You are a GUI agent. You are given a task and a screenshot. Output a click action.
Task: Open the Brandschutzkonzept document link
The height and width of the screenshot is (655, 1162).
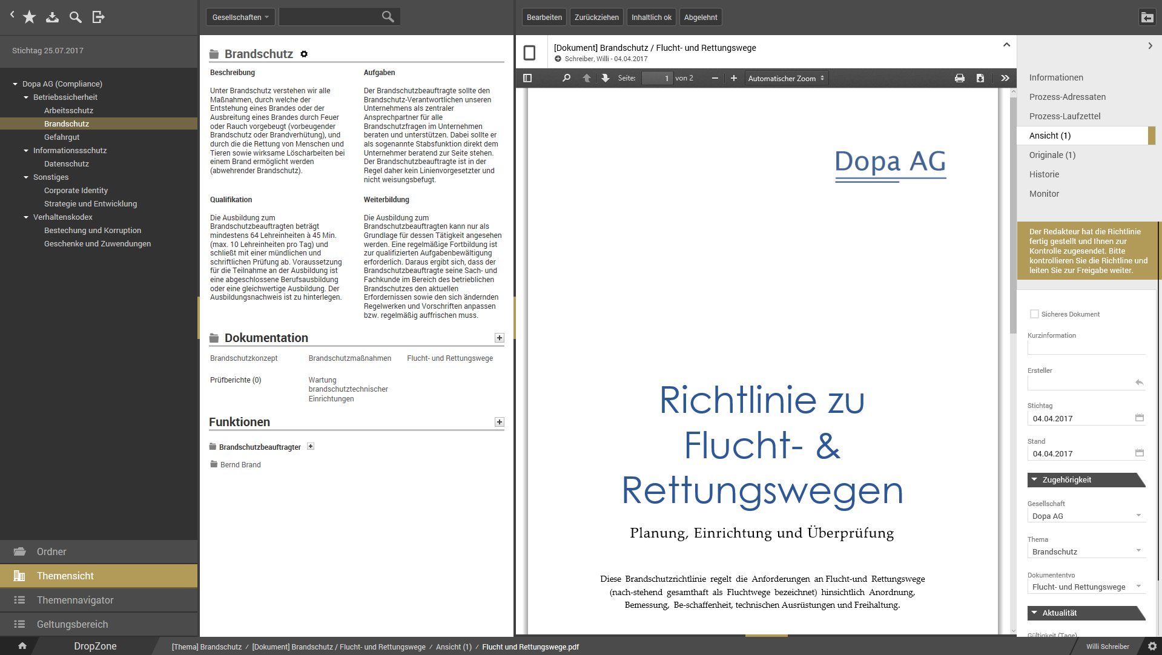coord(243,358)
